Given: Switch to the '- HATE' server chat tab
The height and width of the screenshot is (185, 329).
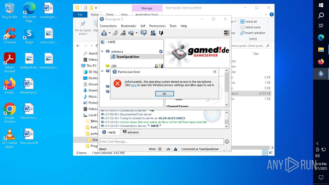Looking at the screenshot, I should [109, 132].
